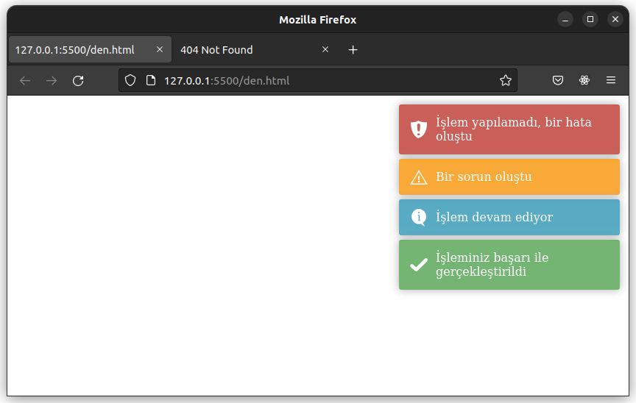Click the green success checkmark icon
The image size is (636, 403).
[x=419, y=265]
